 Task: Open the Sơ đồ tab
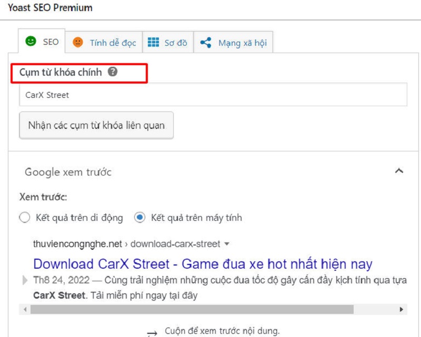coord(168,43)
